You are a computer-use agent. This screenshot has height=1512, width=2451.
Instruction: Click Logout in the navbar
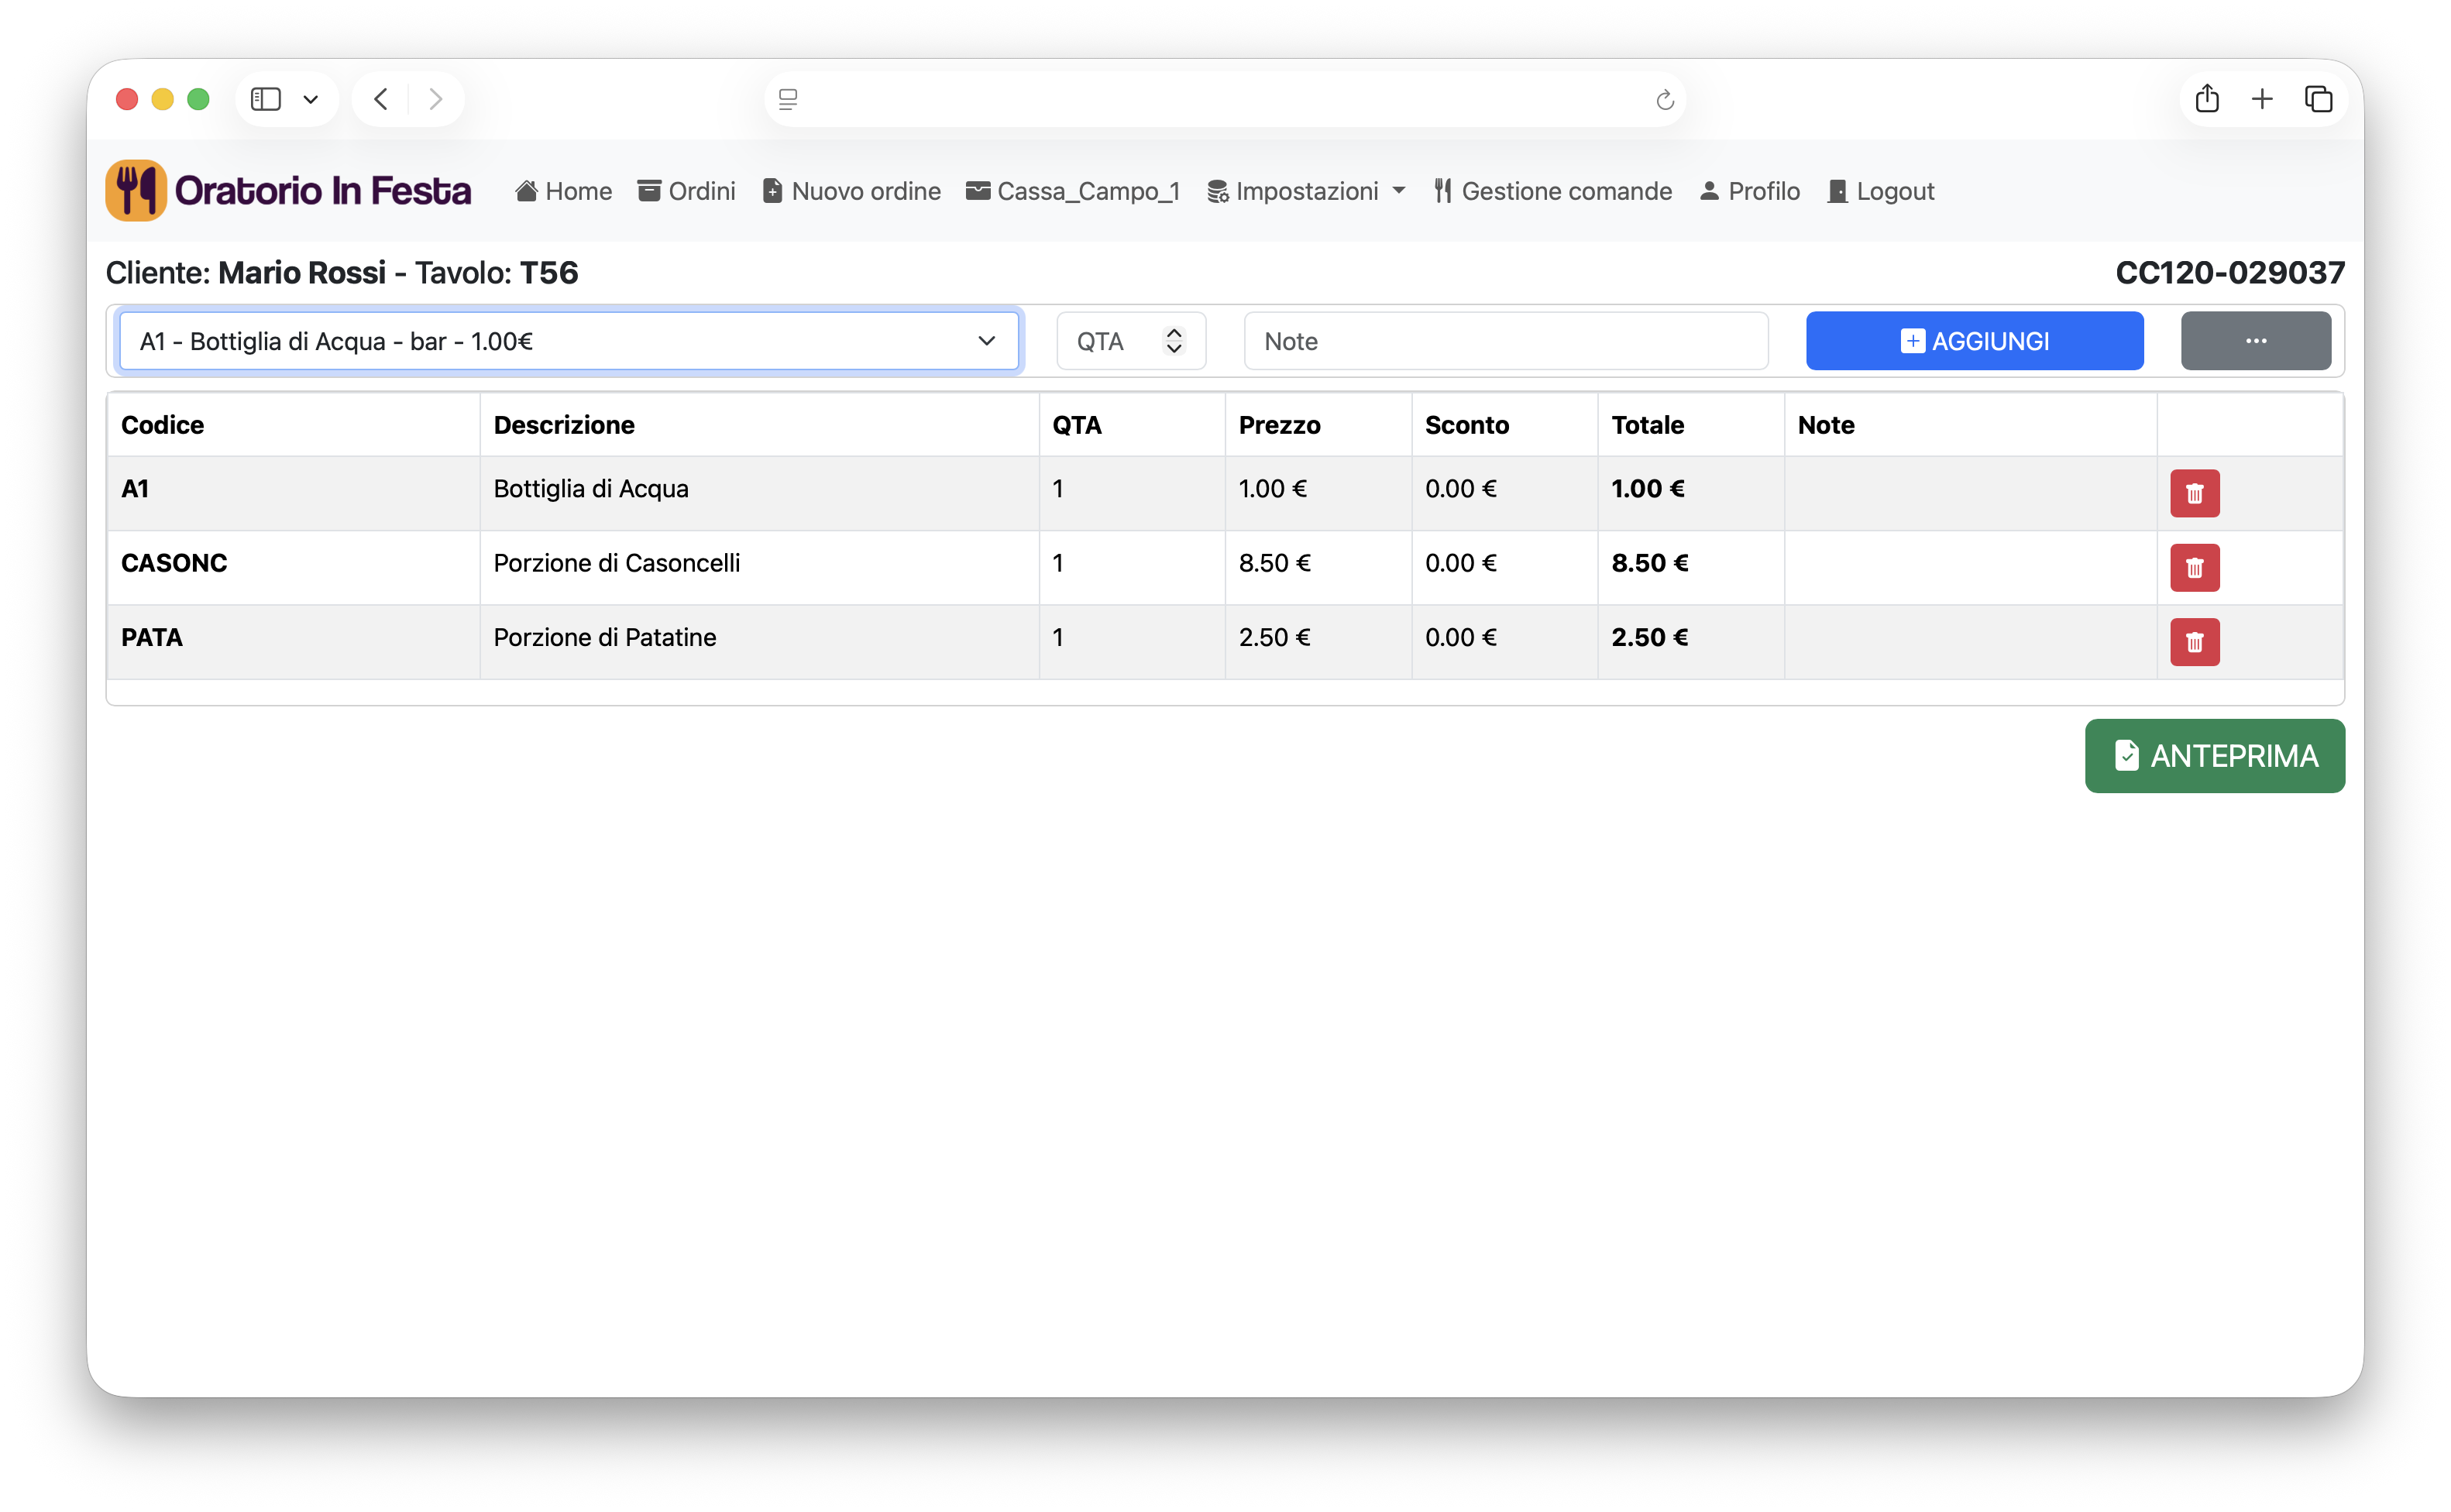click(1880, 191)
